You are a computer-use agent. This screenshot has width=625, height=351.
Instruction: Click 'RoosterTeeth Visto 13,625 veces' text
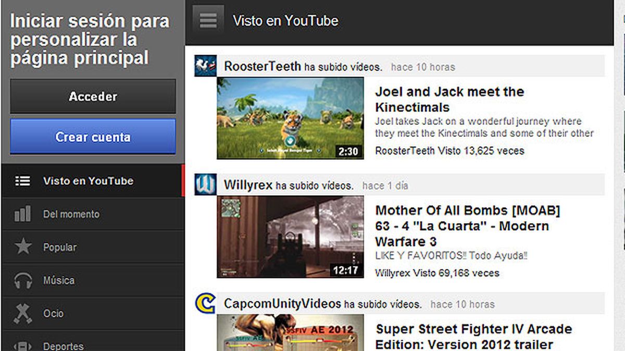449,151
